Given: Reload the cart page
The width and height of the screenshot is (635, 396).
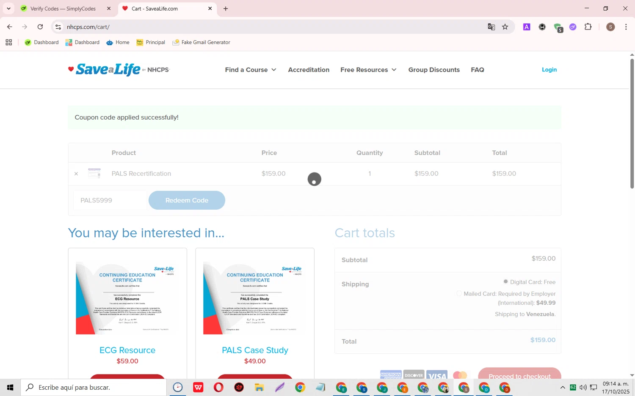Looking at the screenshot, I should coord(40,27).
